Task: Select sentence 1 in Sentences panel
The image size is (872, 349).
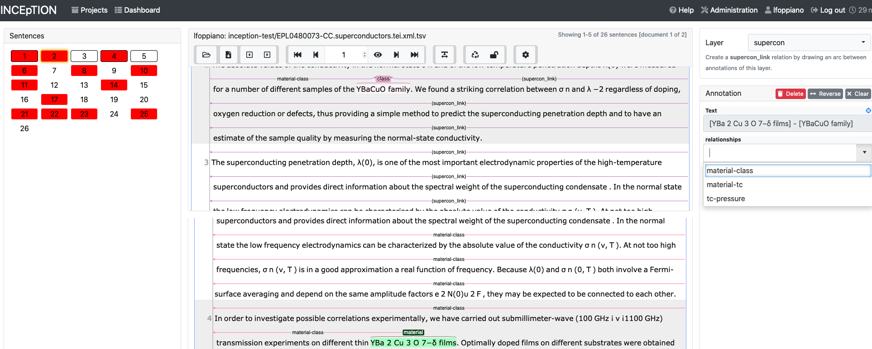Action: point(24,56)
